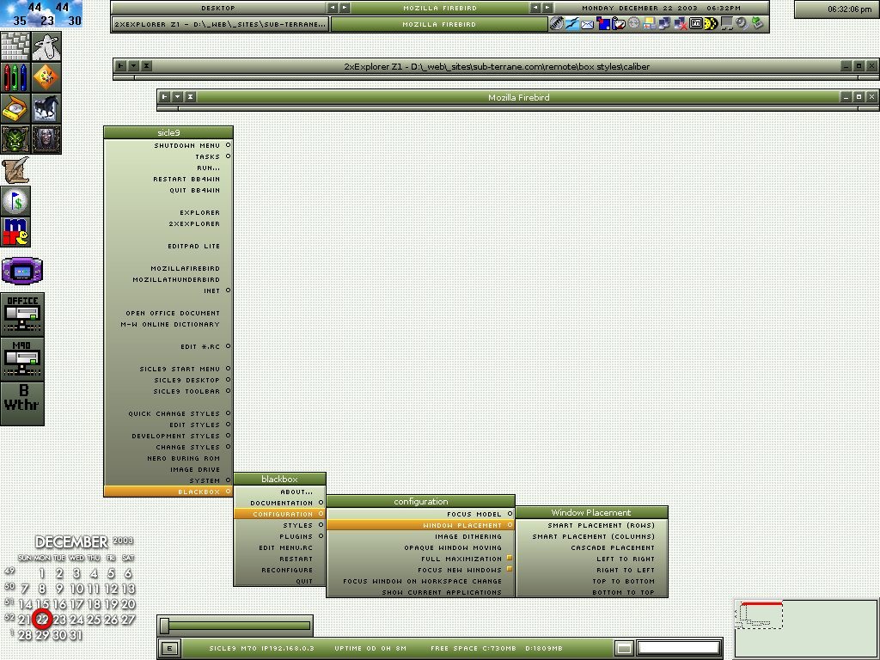Go to previous workspace arrow beside Desktop
The image size is (880, 660).
tap(333, 8)
